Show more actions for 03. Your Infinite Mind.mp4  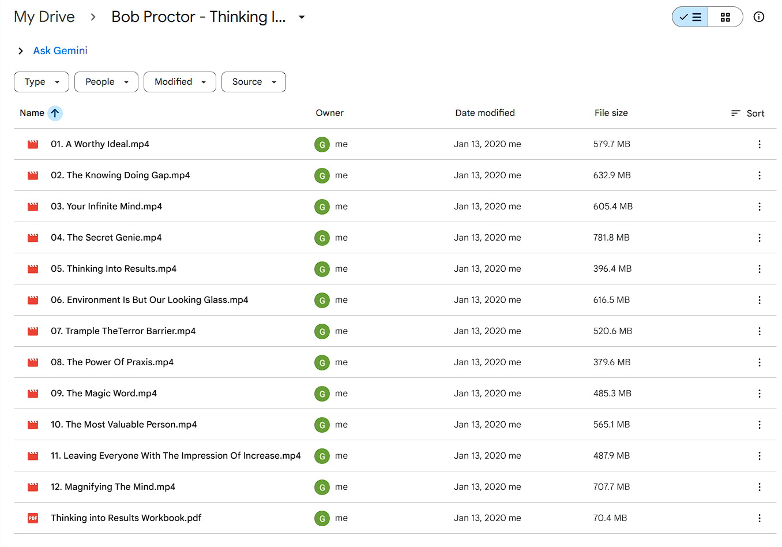(x=760, y=207)
